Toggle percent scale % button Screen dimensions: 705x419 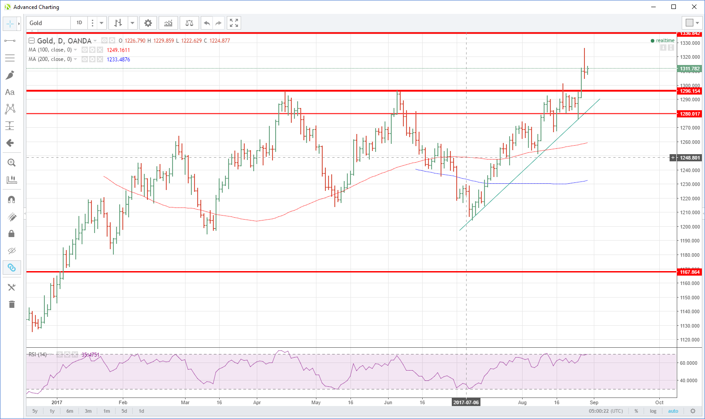coord(636,411)
